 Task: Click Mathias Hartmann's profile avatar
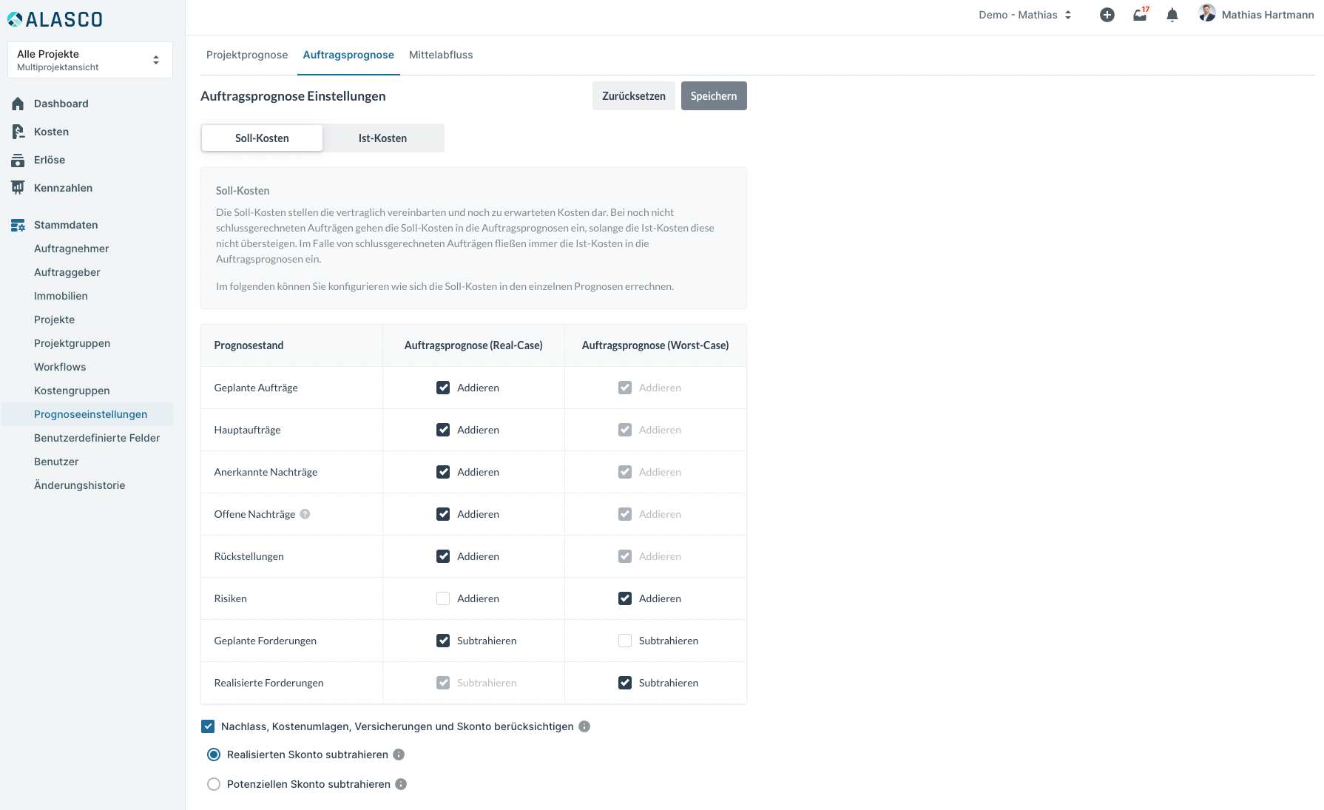tap(1207, 13)
